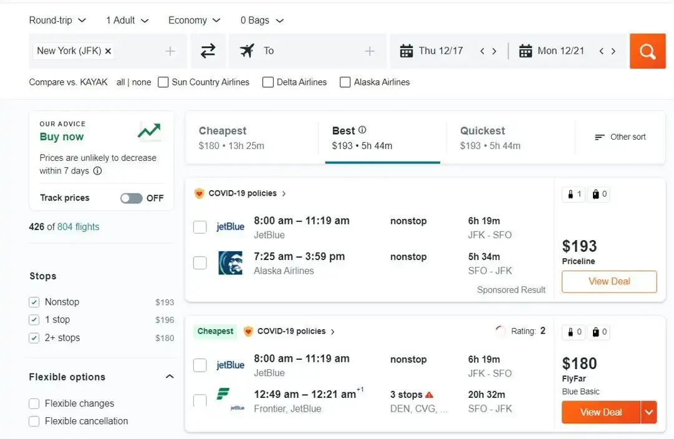Click the Other sort lines icon
Viewport: 674px width, 439px height.
click(x=600, y=137)
